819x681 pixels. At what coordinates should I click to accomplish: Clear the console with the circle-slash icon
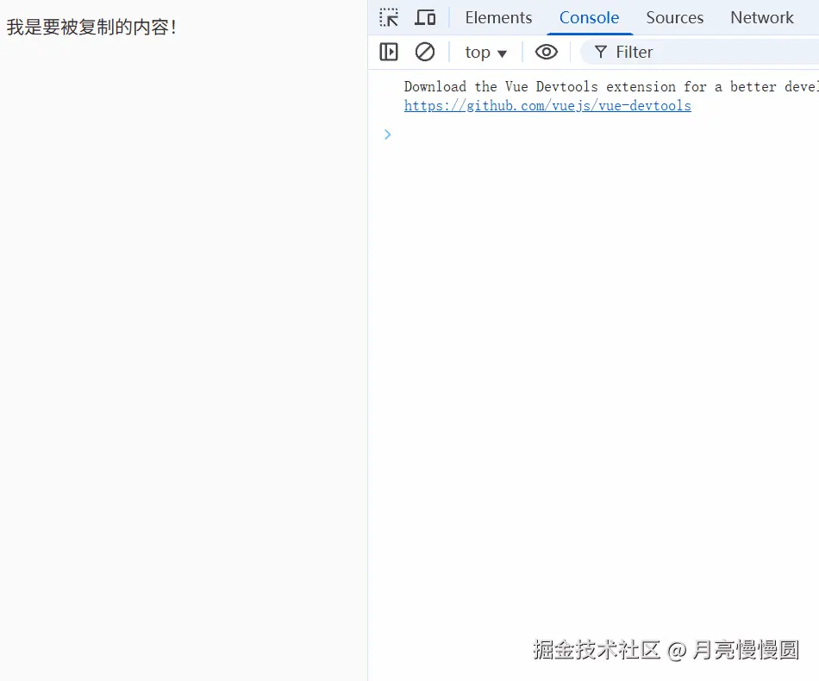424,52
